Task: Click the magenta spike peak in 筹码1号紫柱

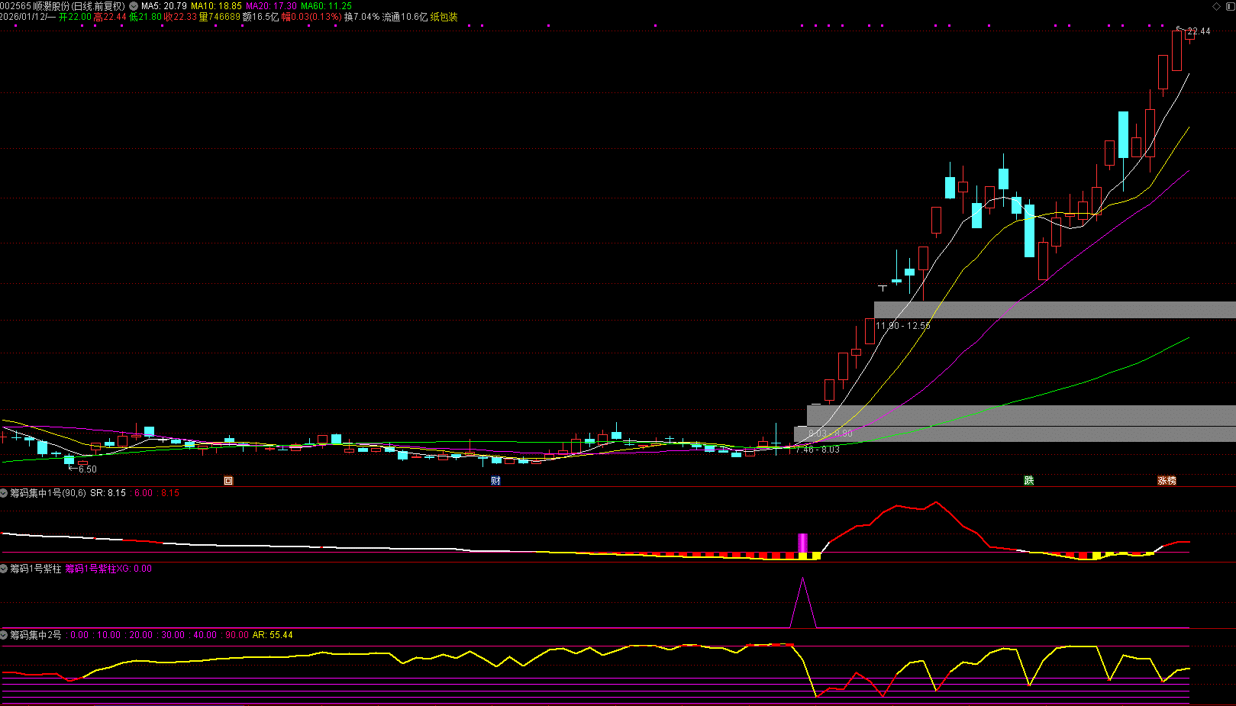Action: pos(802,580)
